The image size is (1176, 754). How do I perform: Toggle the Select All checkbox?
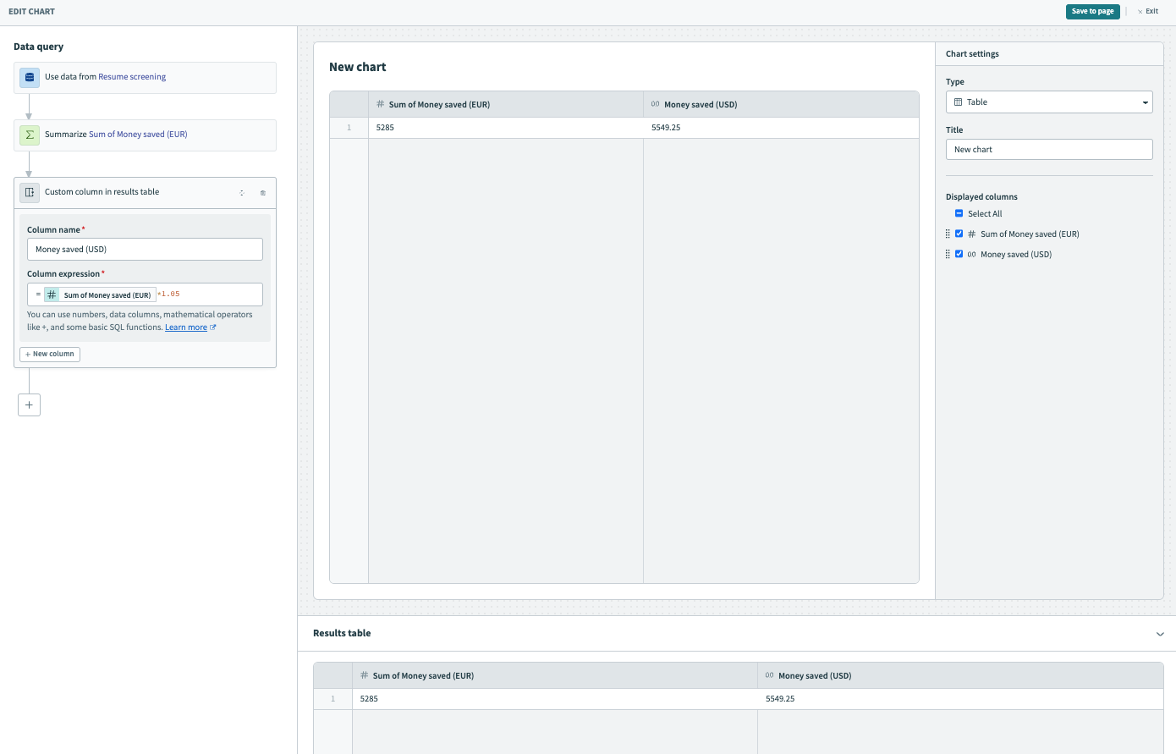(959, 214)
